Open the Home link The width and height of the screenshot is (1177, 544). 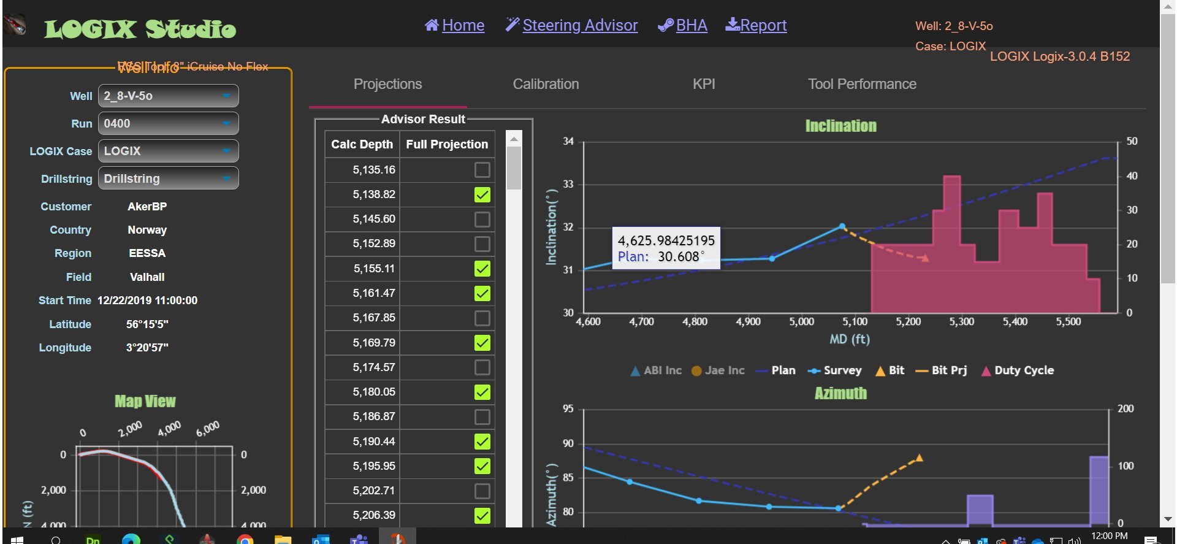point(454,25)
